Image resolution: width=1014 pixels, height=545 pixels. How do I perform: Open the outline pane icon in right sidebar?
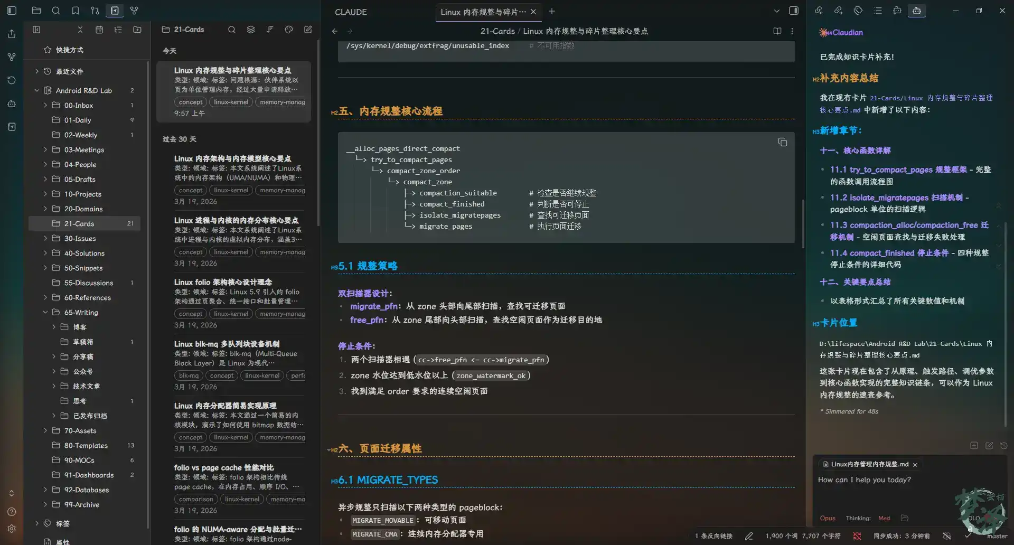(878, 11)
